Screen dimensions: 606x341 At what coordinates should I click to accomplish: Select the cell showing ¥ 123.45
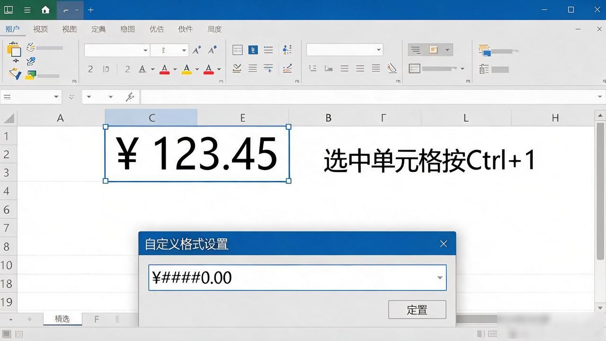197,153
